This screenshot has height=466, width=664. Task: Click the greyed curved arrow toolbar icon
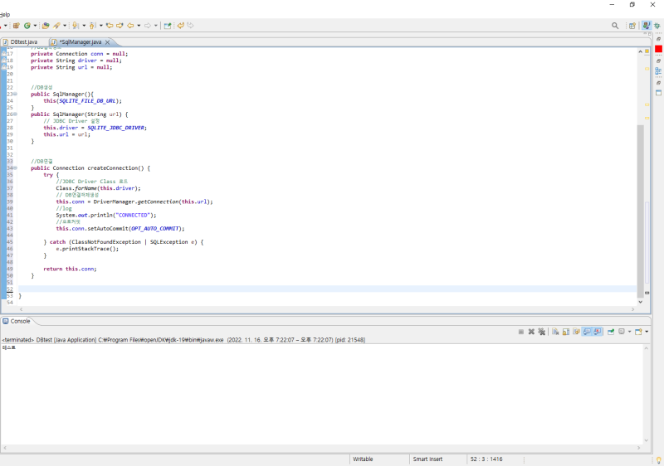click(x=190, y=26)
